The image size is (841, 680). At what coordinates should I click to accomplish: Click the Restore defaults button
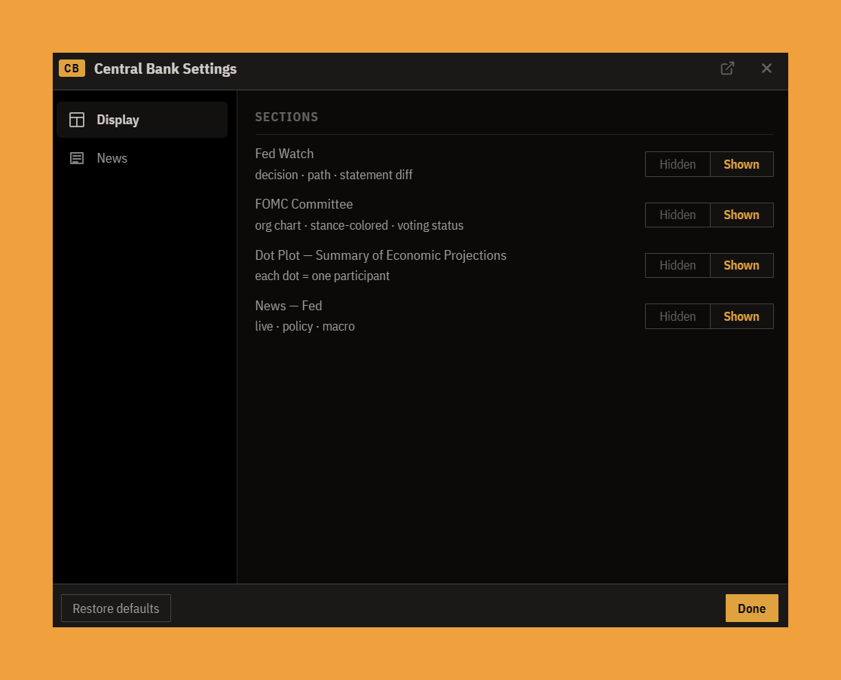coord(116,608)
